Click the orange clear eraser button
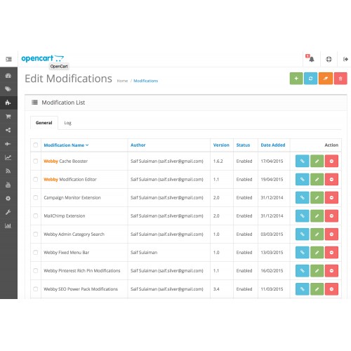This screenshot has height=351, width=351. (326, 79)
